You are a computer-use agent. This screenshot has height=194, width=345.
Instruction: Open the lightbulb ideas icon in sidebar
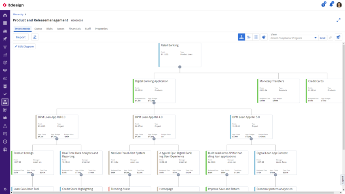(x=5, y=46)
